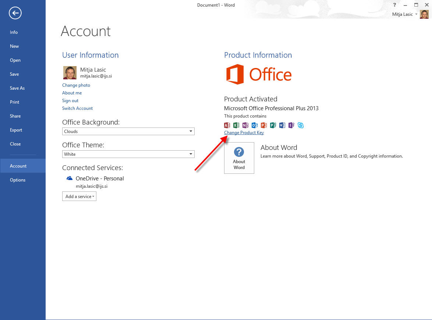This screenshot has height=320, width=432.
Task: Click the Publisher app icon
Action: tap(273, 125)
